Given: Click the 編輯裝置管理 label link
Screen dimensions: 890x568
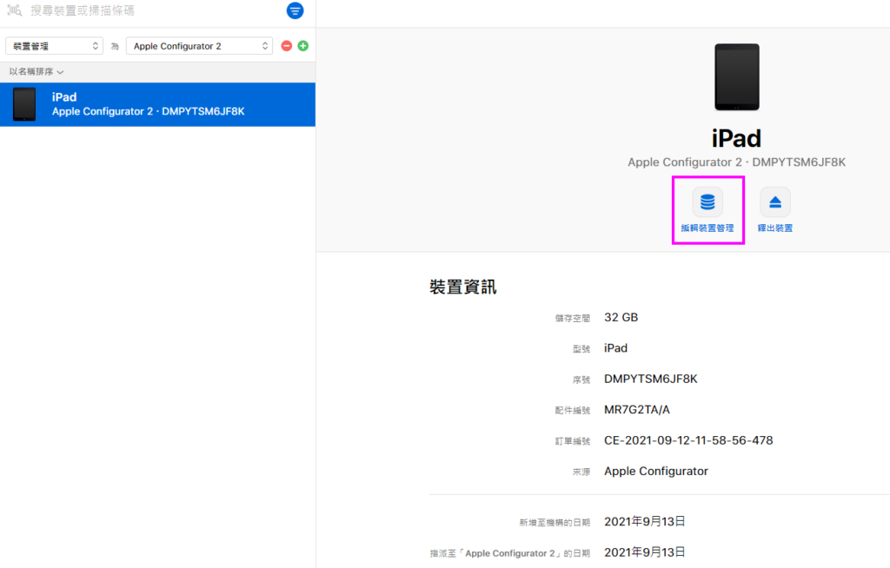Looking at the screenshot, I should [x=707, y=228].
